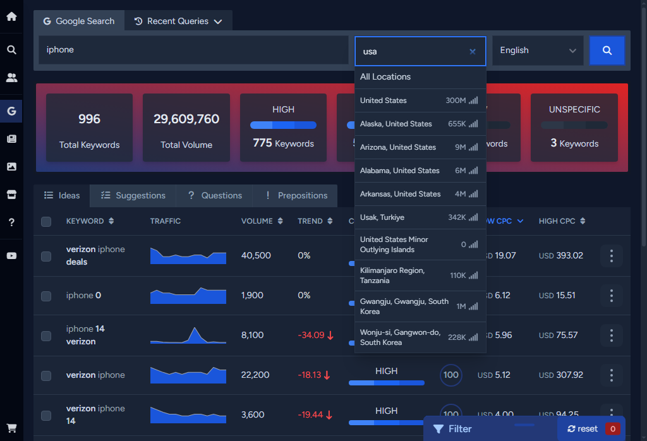Open the image sidebar icon

11,167
